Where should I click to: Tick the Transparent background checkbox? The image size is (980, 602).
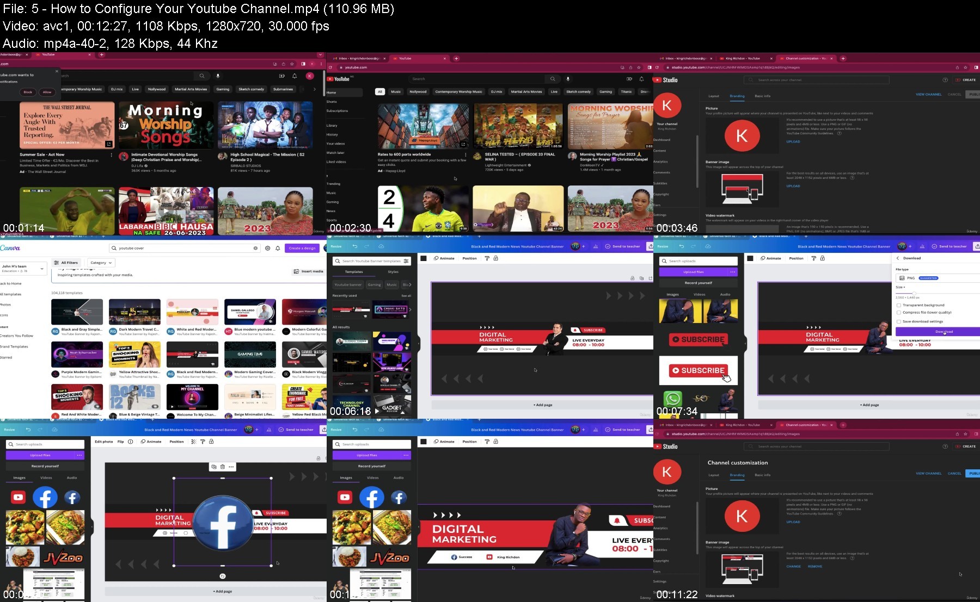pos(898,305)
